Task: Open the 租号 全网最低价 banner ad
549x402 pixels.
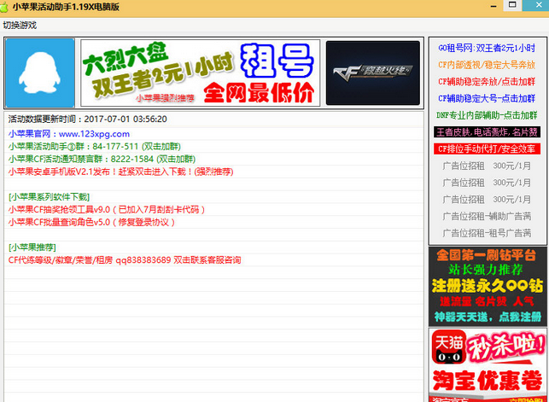Action: point(201,73)
